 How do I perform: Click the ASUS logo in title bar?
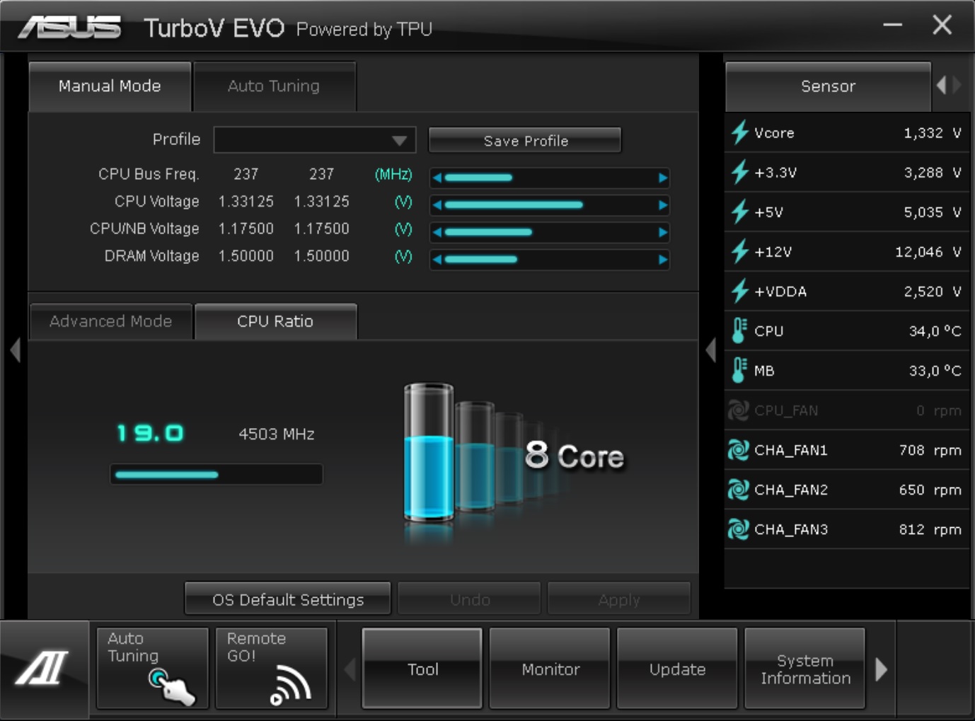coord(70,27)
